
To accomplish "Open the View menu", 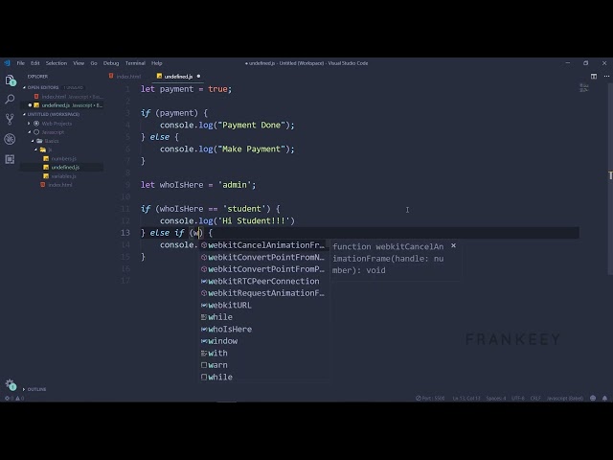I will [x=79, y=63].
